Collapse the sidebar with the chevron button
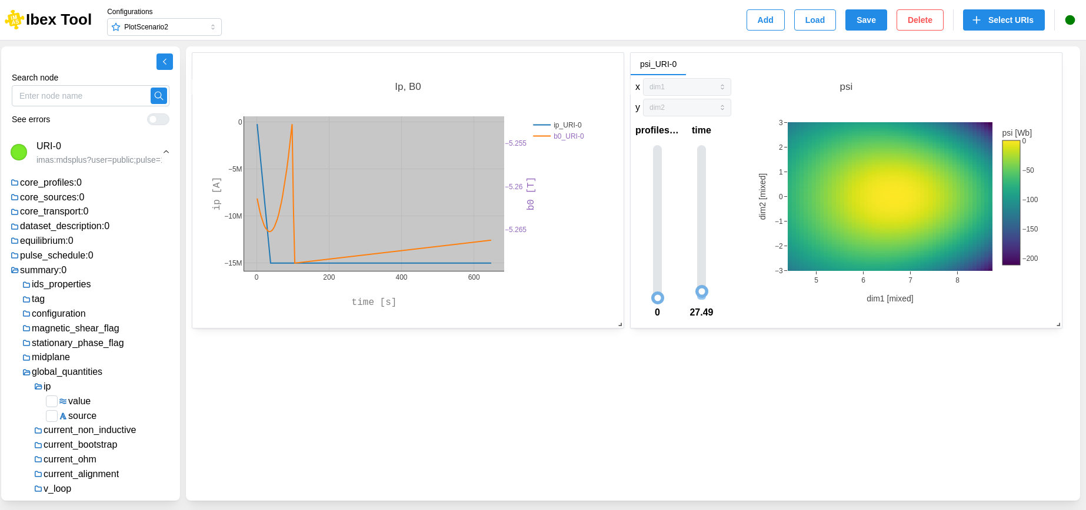1086x510 pixels. 165,62
